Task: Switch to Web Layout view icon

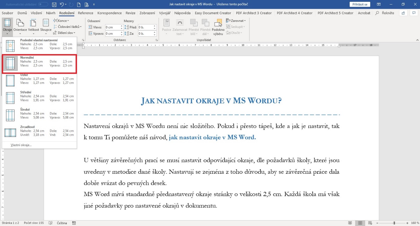Action: click(370, 223)
